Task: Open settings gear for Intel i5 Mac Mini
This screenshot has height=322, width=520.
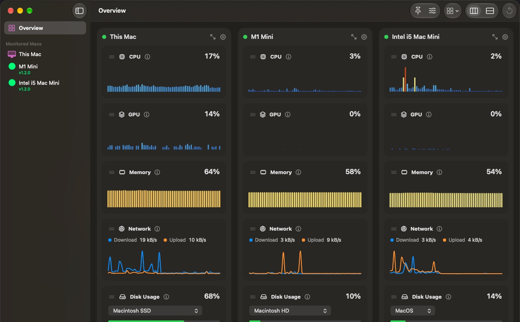Action: pyautogui.click(x=505, y=37)
